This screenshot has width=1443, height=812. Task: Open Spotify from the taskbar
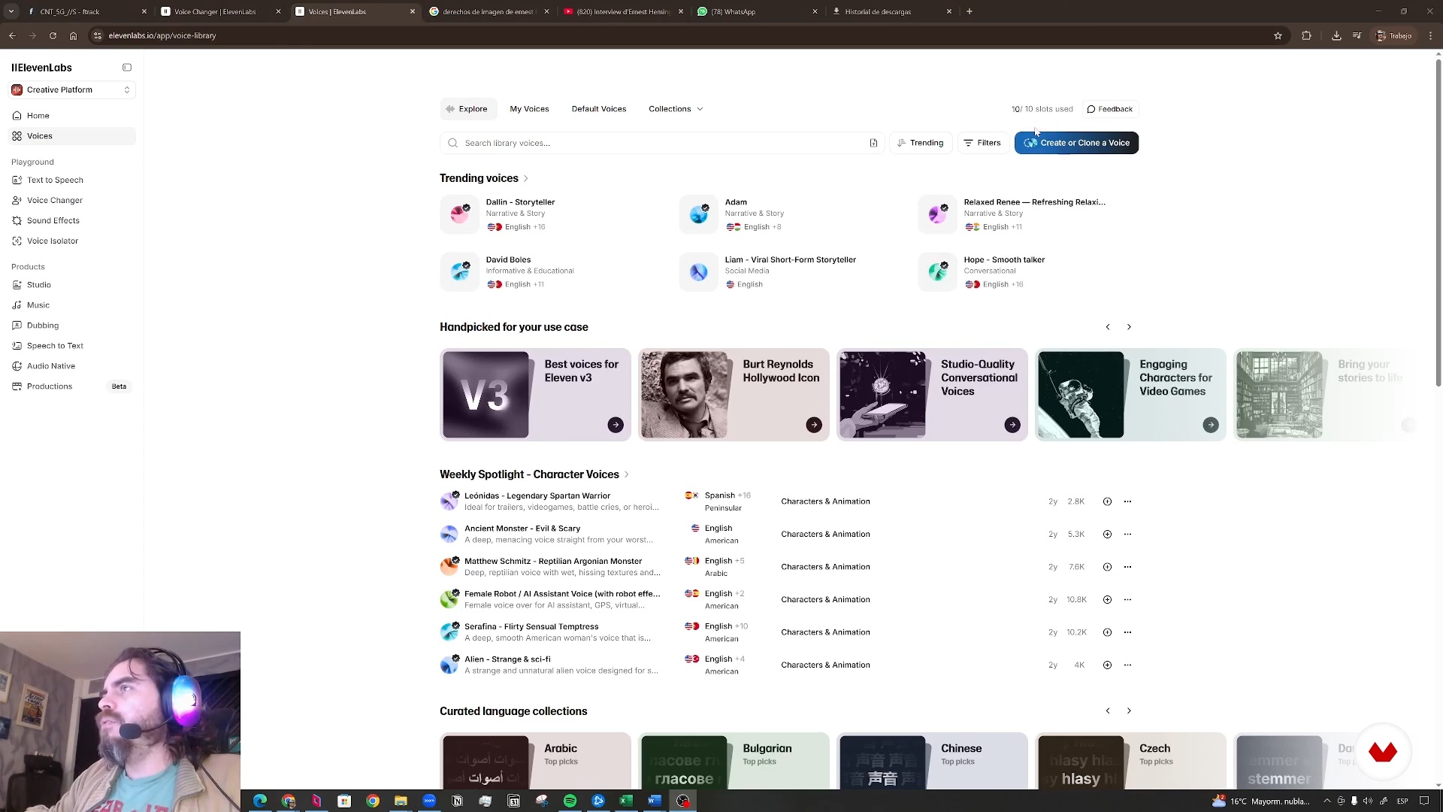coord(570,801)
